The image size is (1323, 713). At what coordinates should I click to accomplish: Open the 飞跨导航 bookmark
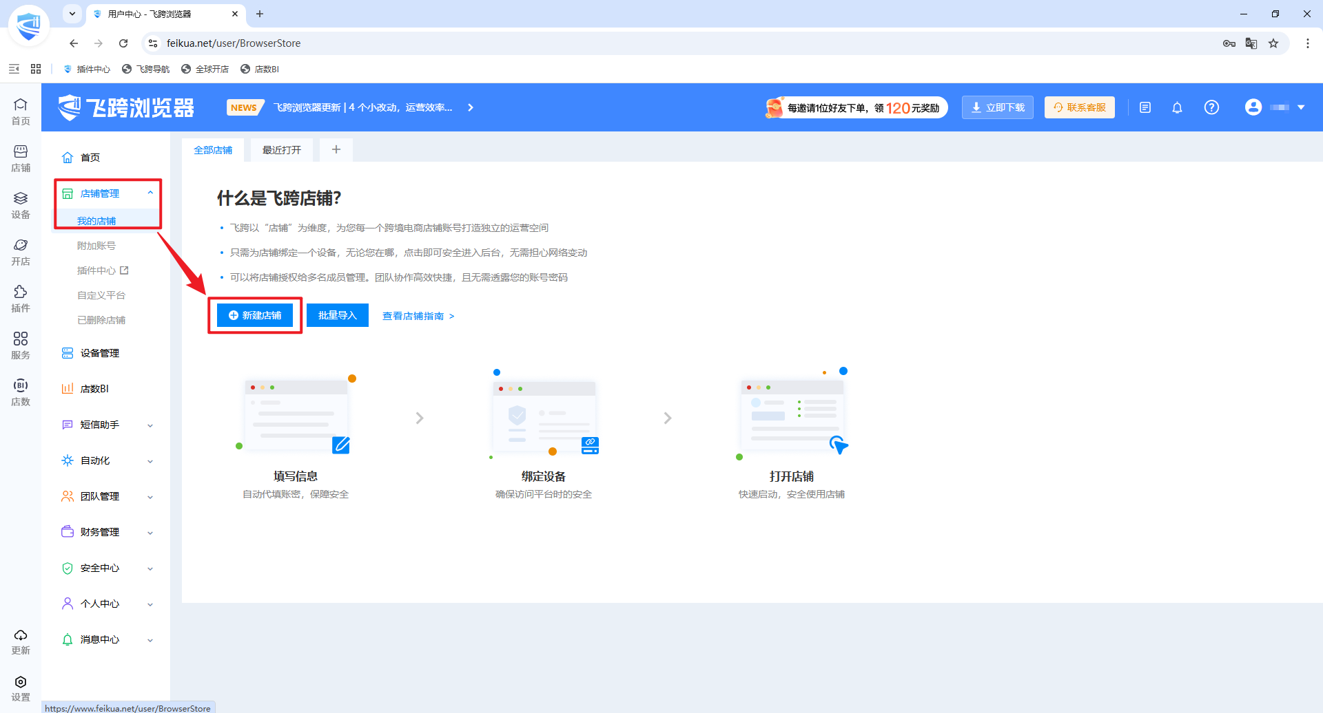[146, 69]
